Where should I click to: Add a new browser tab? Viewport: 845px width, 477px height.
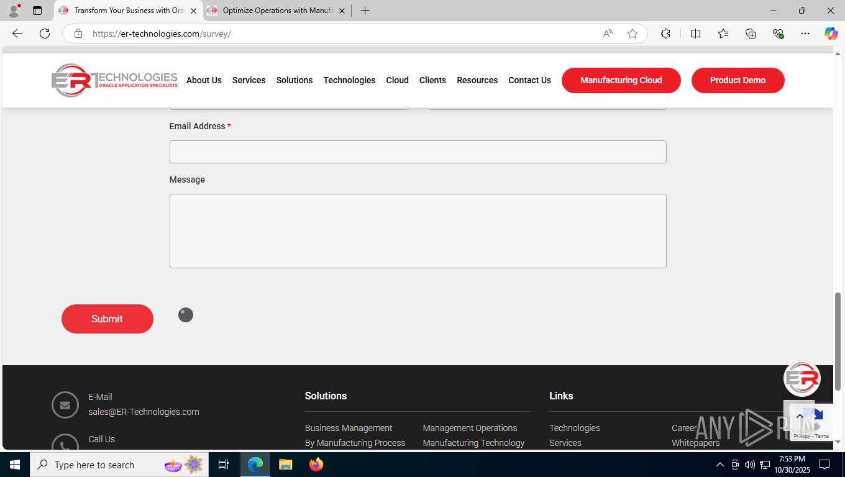click(365, 11)
